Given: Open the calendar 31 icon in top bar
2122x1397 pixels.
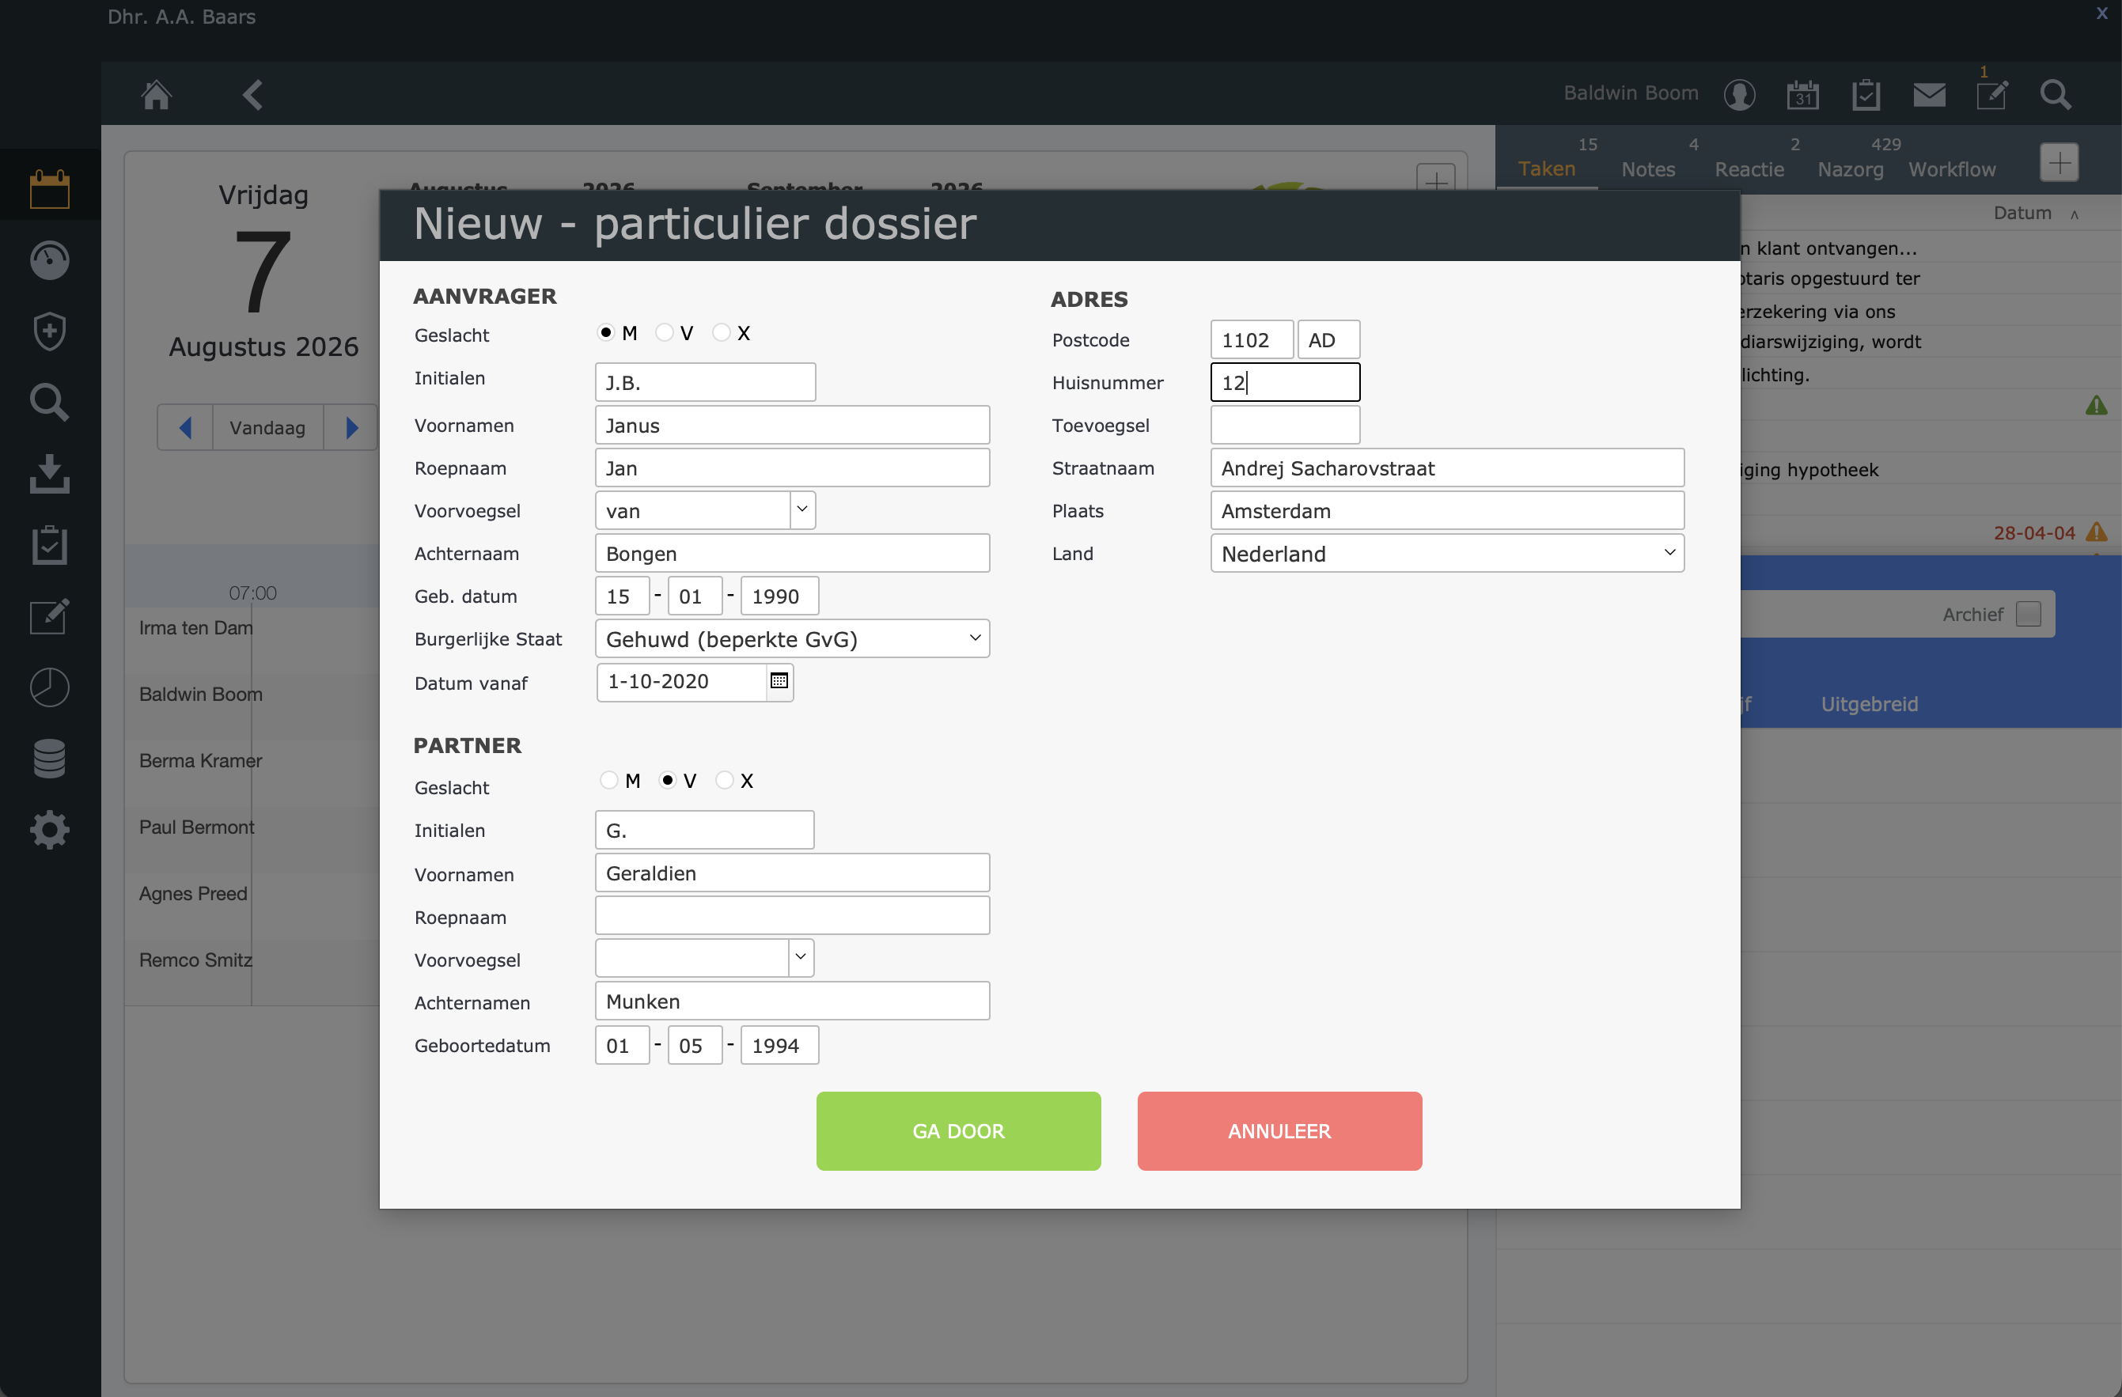Looking at the screenshot, I should tap(1802, 94).
